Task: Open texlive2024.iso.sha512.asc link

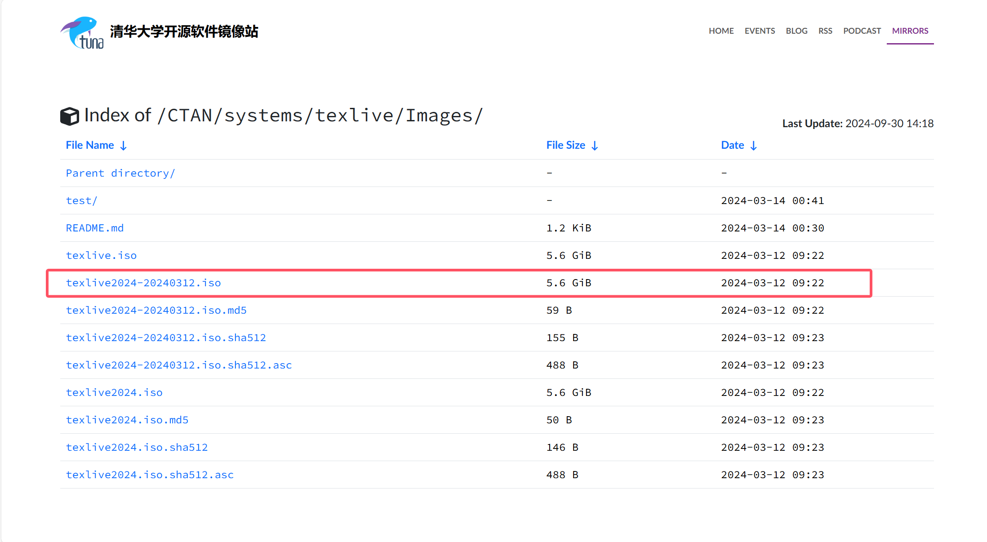Action: pyautogui.click(x=150, y=475)
